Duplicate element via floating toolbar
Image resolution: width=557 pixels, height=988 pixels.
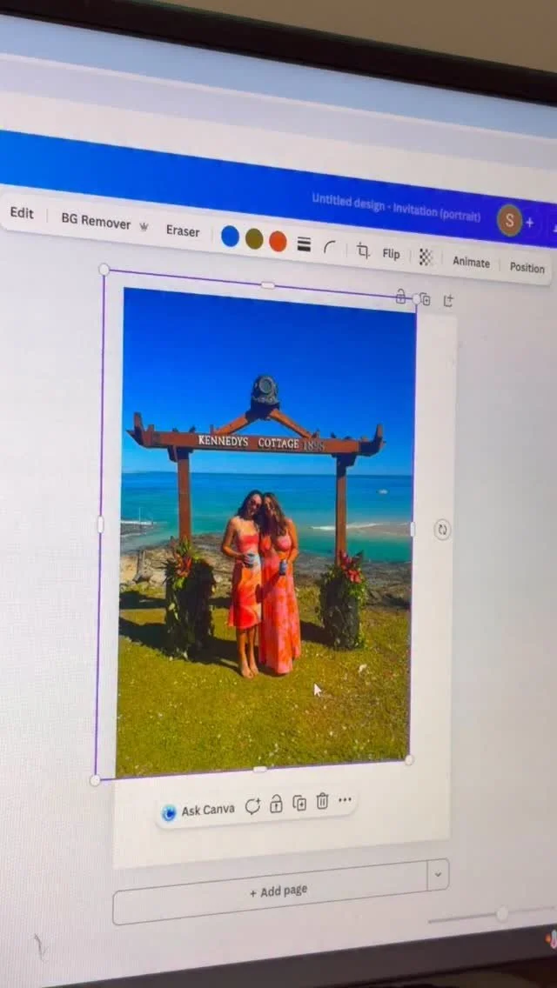[x=299, y=804]
